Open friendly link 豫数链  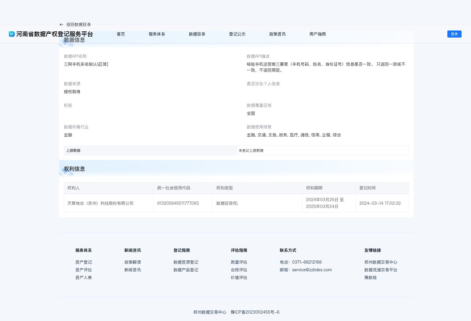(371, 278)
